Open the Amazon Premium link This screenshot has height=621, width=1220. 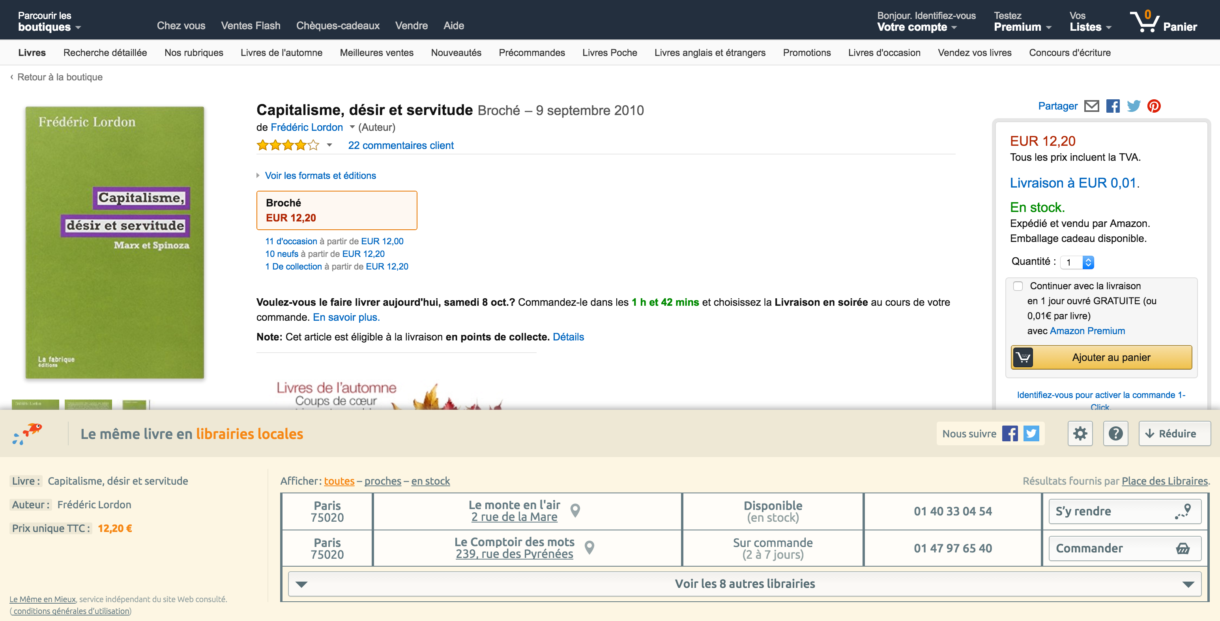1087,331
